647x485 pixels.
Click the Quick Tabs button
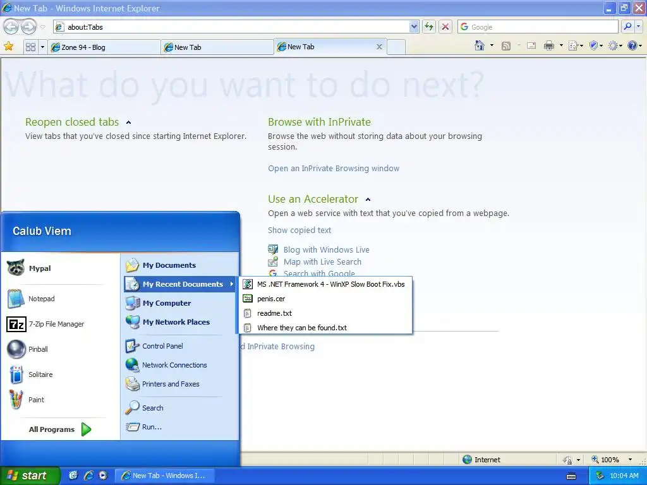point(30,47)
